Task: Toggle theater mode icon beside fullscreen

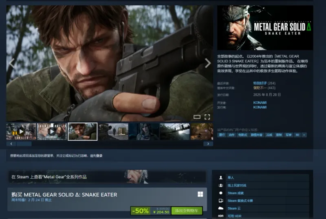Action: (197, 117)
